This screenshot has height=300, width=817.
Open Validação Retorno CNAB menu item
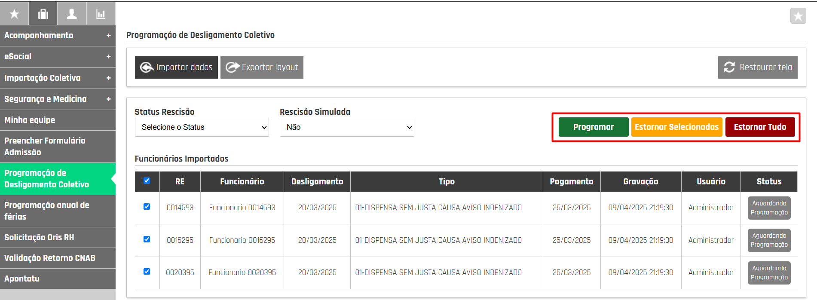58,258
